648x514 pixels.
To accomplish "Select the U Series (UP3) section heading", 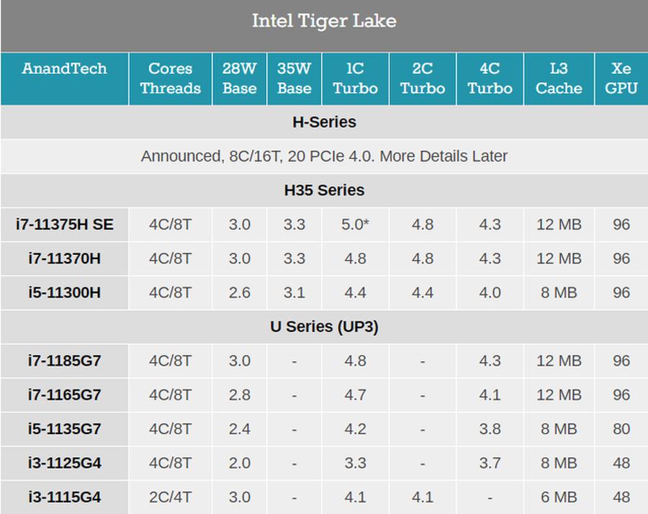I will coord(324,327).
